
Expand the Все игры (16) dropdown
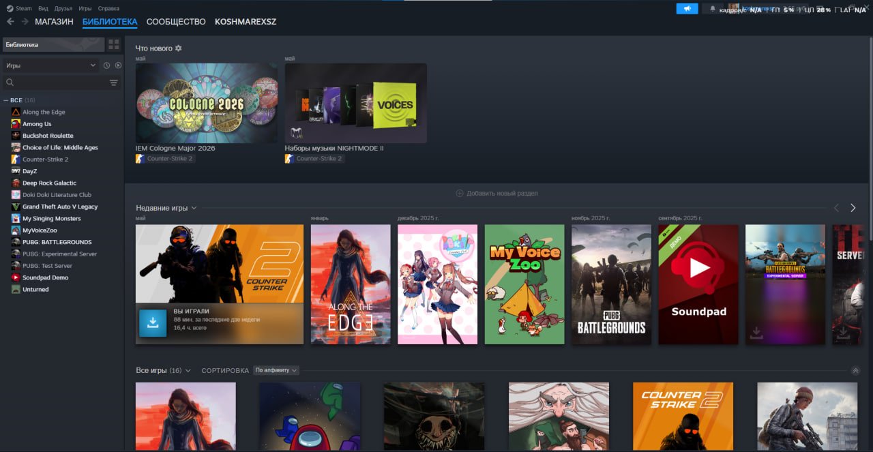click(x=188, y=370)
